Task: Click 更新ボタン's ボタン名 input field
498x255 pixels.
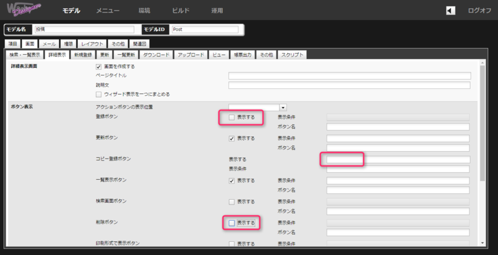Action: point(398,148)
